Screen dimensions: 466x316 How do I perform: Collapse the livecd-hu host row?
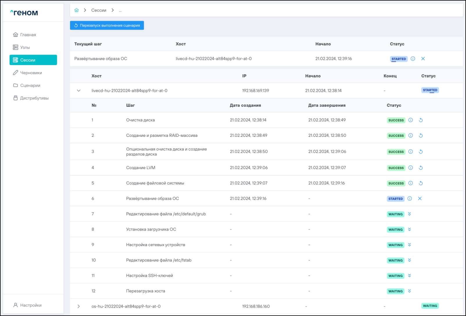click(79, 91)
